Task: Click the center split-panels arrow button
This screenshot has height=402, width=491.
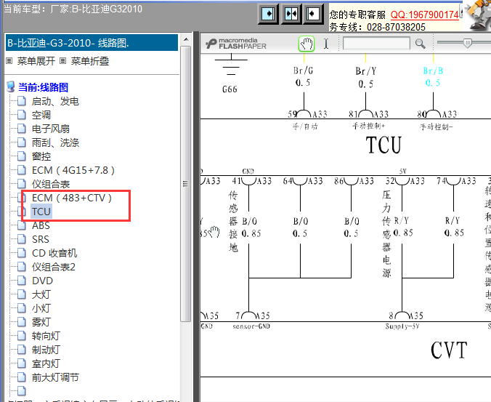Action: tap(291, 14)
